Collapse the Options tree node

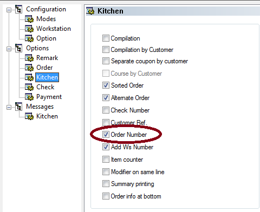tap(9, 49)
